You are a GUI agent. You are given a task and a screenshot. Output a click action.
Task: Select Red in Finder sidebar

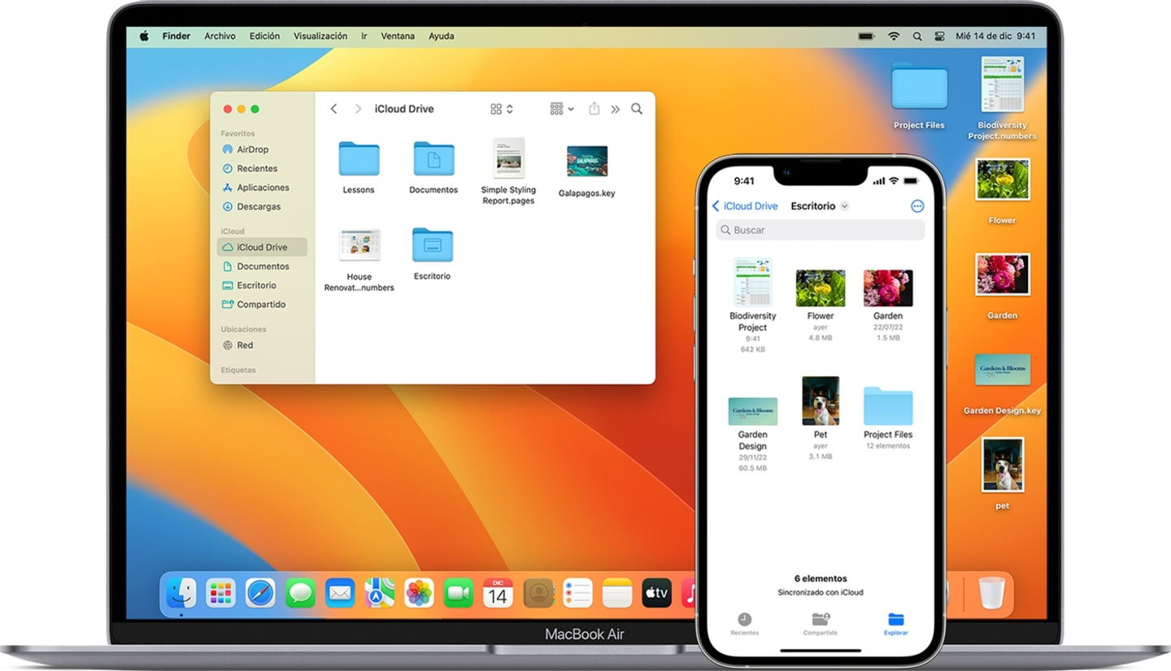pyautogui.click(x=262, y=345)
